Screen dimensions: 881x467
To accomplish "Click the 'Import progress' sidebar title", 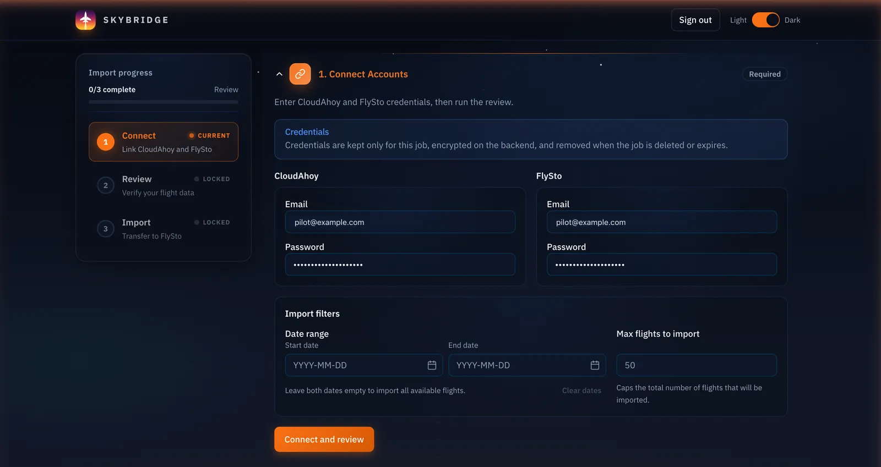I will [121, 73].
